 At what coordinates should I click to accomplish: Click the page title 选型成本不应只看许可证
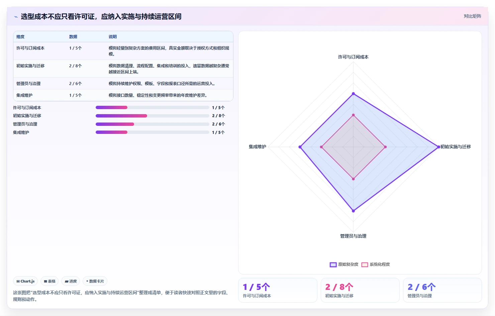pyautogui.click(x=101, y=16)
